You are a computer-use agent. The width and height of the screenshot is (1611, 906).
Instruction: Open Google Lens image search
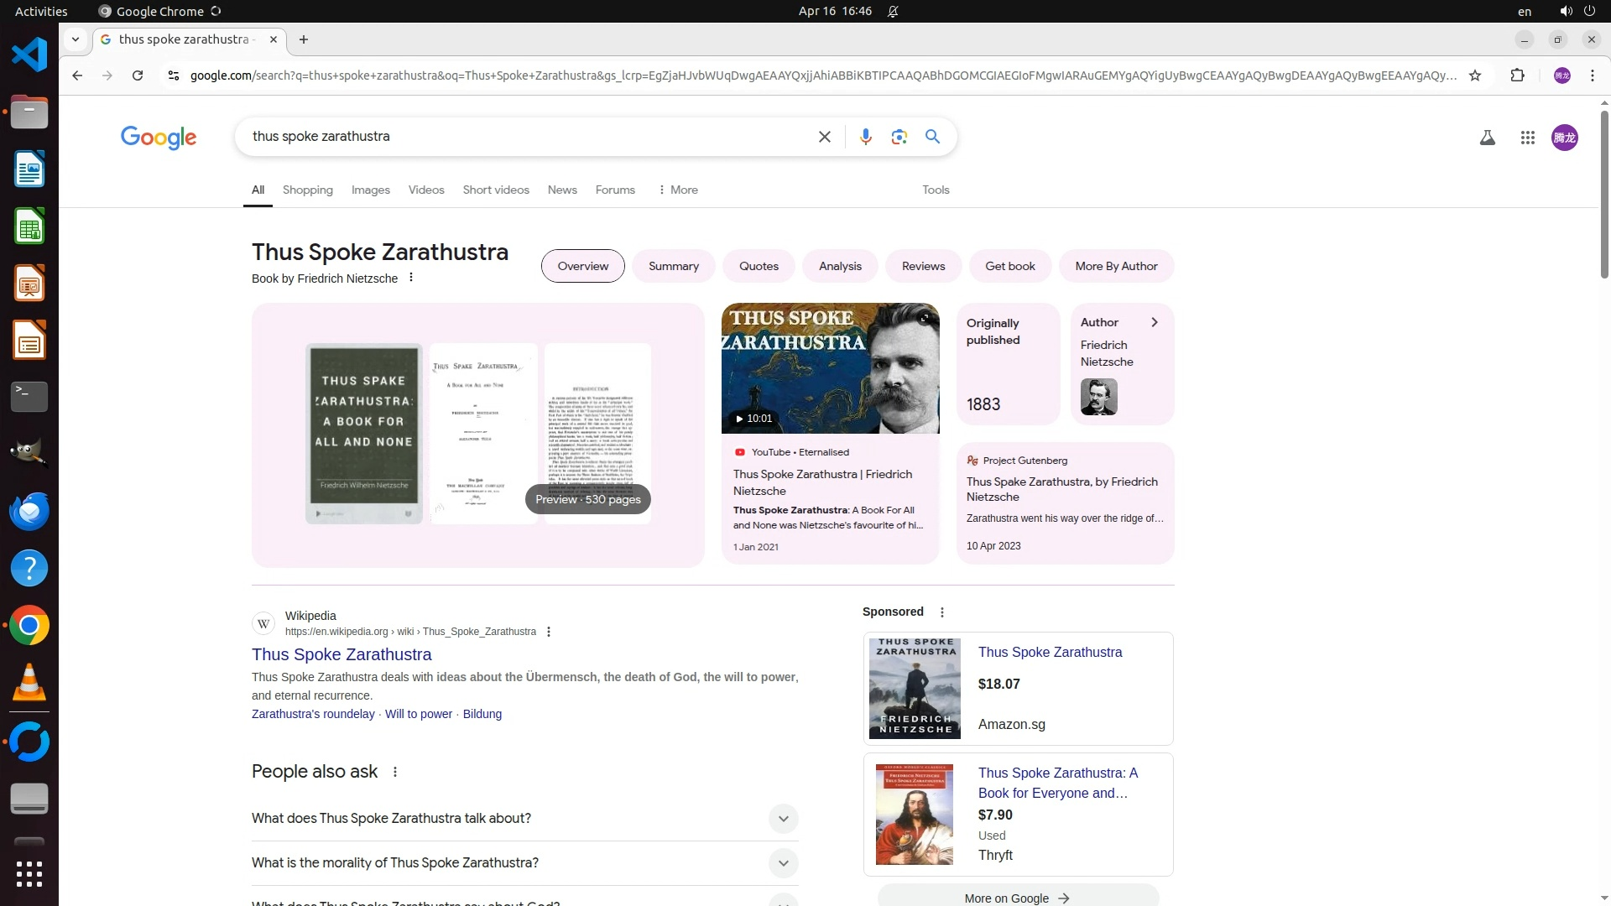899,137
